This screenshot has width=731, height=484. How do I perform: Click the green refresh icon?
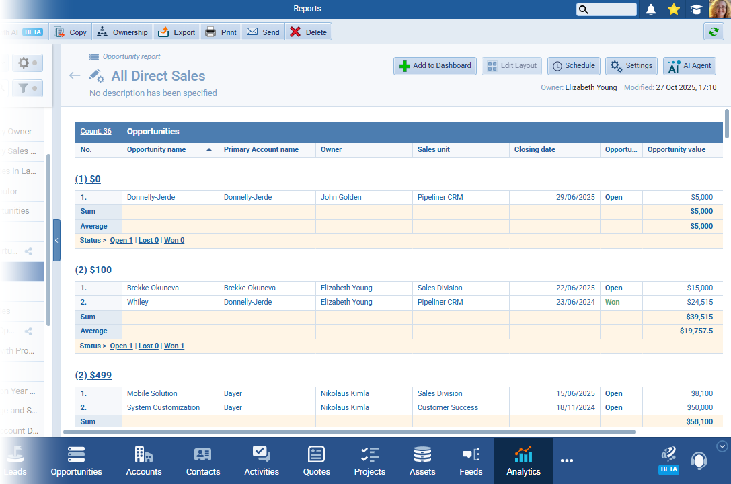(714, 32)
